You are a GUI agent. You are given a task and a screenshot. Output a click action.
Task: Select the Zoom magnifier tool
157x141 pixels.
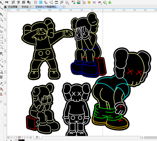(x=1, y=20)
